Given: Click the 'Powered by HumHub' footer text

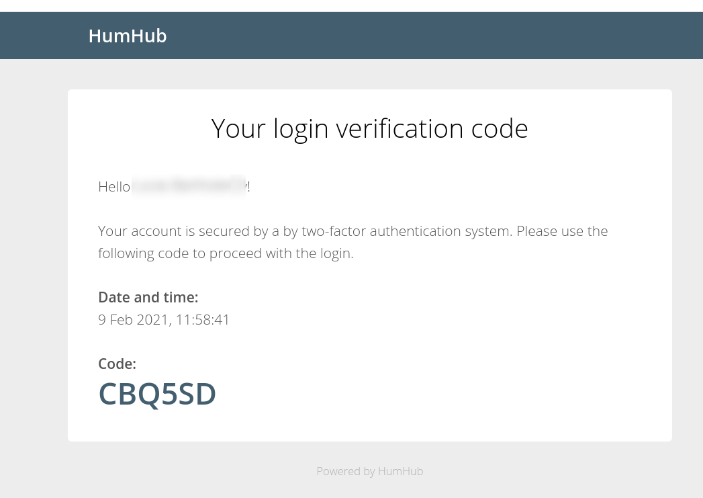Looking at the screenshot, I should click(369, 471).
